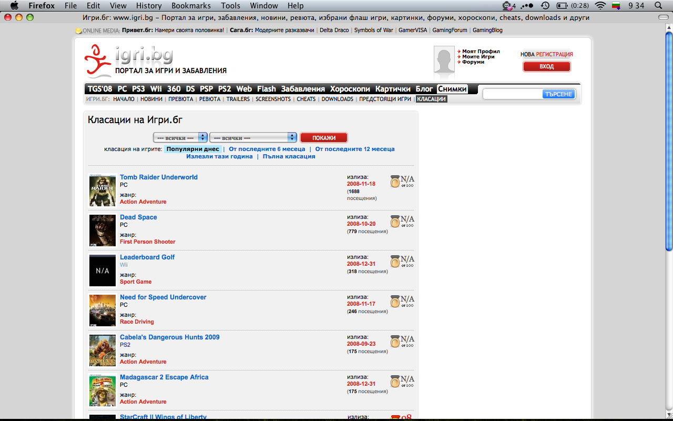Open the TRAILERS submenu link
Screen dimensions: 673x421
point(238,99)
